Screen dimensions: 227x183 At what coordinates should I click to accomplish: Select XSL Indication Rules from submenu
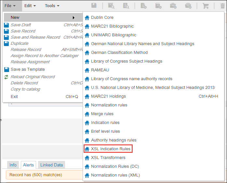tap(111, 149)
